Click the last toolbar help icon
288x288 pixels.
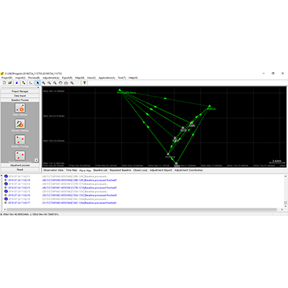85,82
